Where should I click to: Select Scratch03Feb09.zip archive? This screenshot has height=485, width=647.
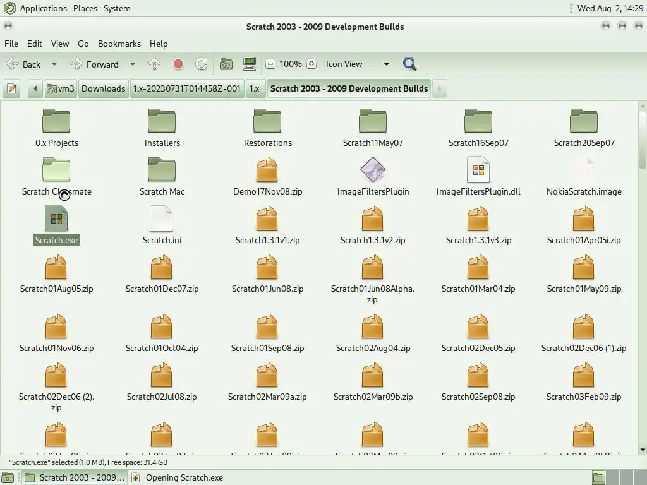[584, 382]
